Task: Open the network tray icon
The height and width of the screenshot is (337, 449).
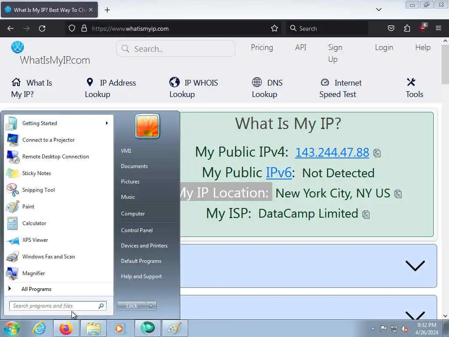Action: [x=394, y=329]
